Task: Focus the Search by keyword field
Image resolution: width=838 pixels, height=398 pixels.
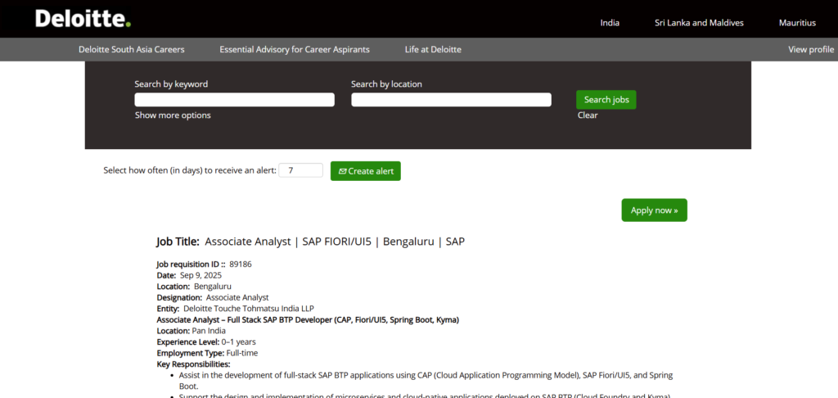Action: pyautogui.click(x=234, y=100)
